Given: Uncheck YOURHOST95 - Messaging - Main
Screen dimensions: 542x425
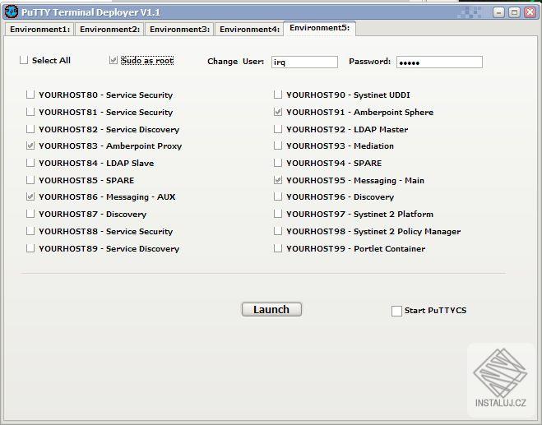Looking at the screenshot, I should coord(278,180).
